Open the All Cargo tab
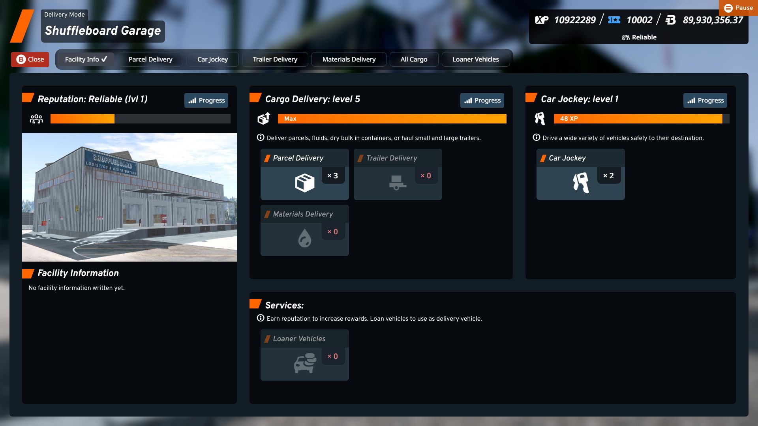Viewport: 758px width, 426px height. pos(414,59)
